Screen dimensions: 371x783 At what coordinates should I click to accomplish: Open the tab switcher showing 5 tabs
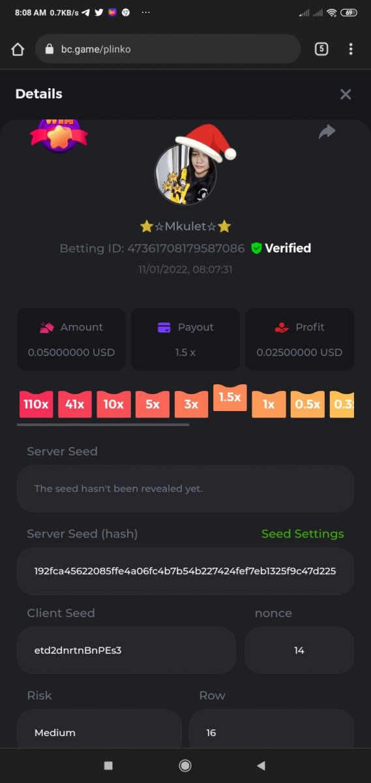(321, 49)
